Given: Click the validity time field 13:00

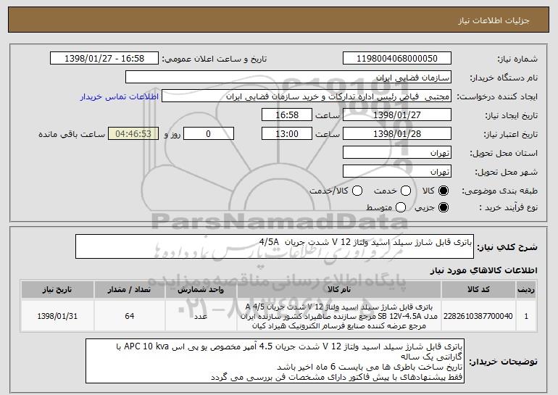Looking at the screenshot, I should (287, 134).
